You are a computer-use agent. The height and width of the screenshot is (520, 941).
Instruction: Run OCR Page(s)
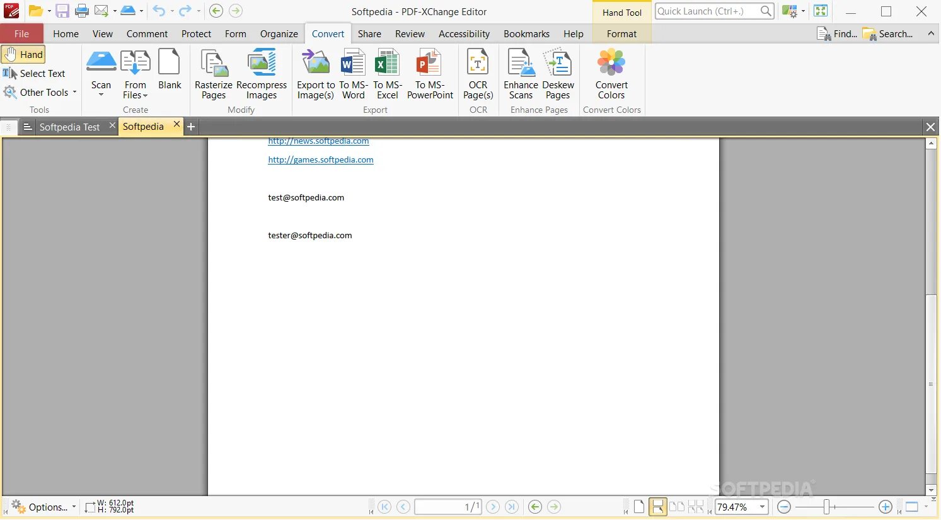click(478, 74)
